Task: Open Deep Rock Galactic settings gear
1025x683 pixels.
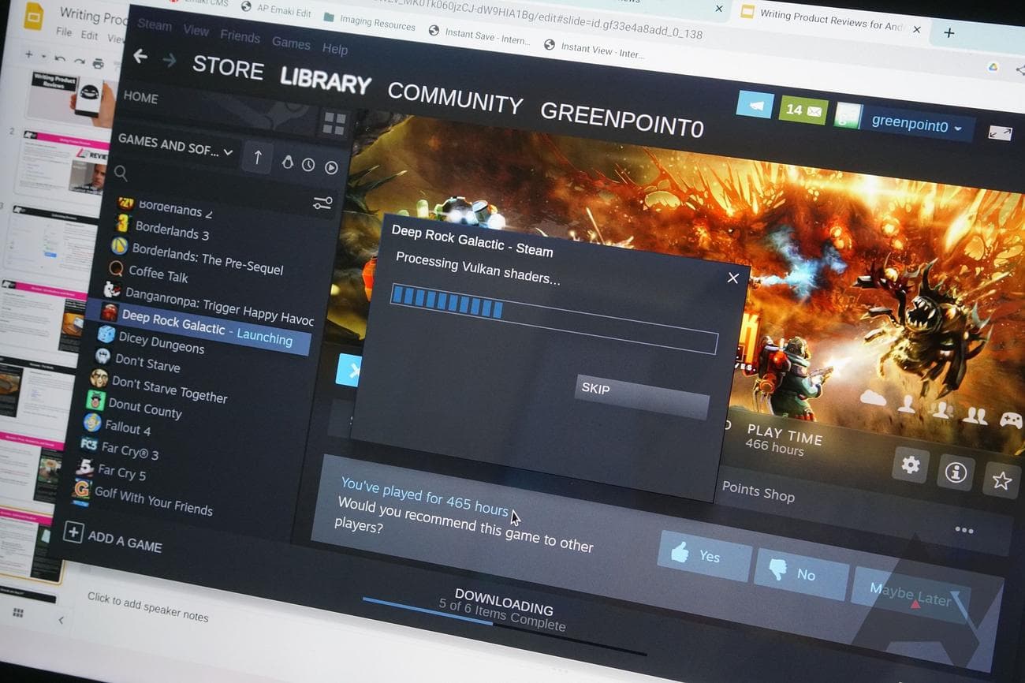Action: click(910, 465)
